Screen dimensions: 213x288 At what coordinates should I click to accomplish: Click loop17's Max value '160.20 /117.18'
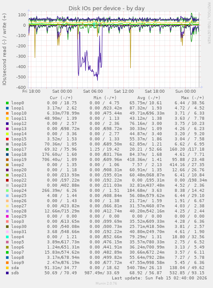coord(187,149)
